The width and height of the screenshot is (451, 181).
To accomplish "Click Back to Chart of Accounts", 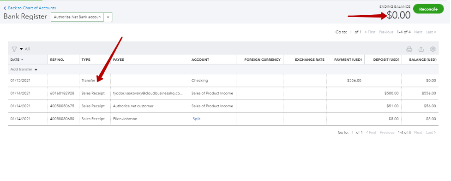I will click(30, 8).
